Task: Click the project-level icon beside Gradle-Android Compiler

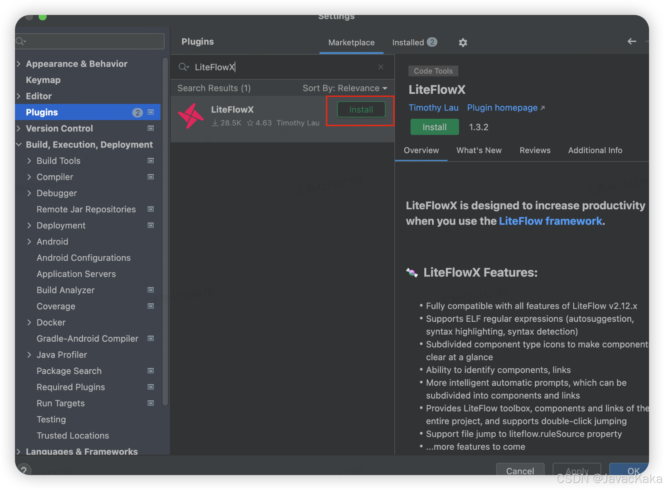Action: [151, 338]
